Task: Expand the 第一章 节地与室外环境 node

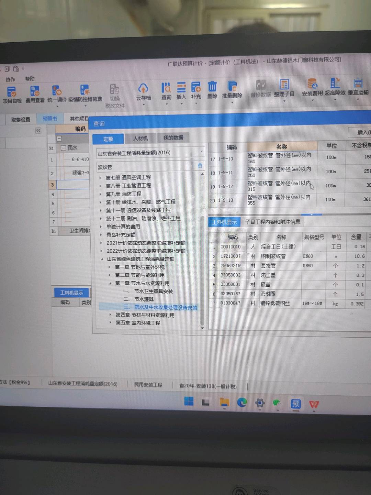Action: pos(110,267)
